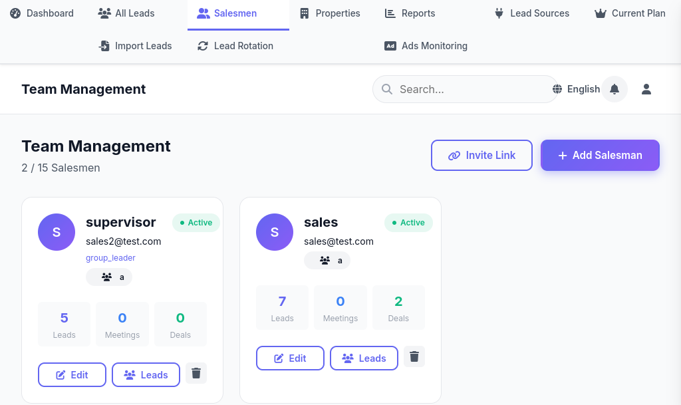Click trash icon on sales card

tap(414, 356)
